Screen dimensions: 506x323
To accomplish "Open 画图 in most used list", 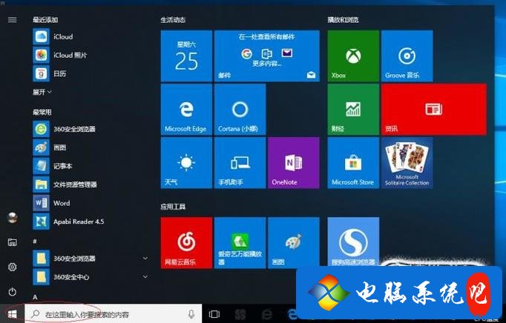I will [x=91, y=147].
